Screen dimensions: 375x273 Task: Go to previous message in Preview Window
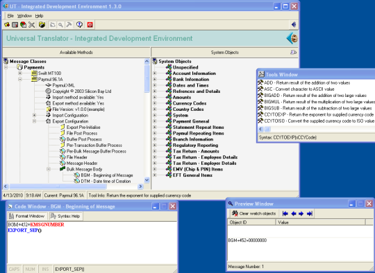[294, 213]
